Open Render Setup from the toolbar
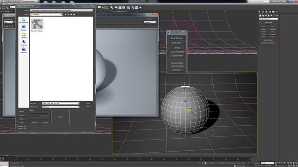Image resolution: width=298 pixels, height=167 pixels. point(133,7)
